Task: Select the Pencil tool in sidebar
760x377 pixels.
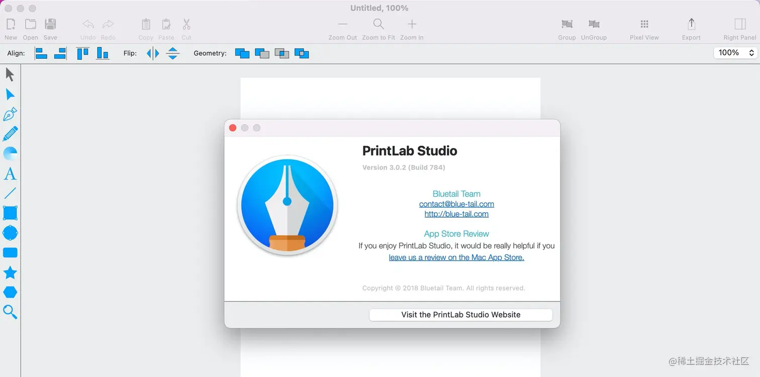Action: [10, 134]
